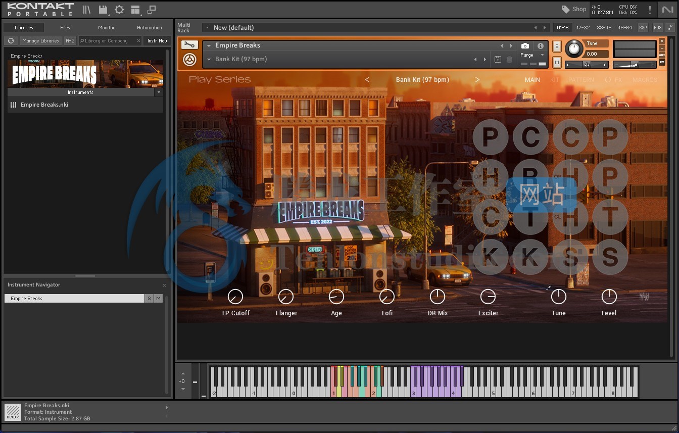
Task: Click previous multi arrow in rack header
Action: [x=536, y=28]
